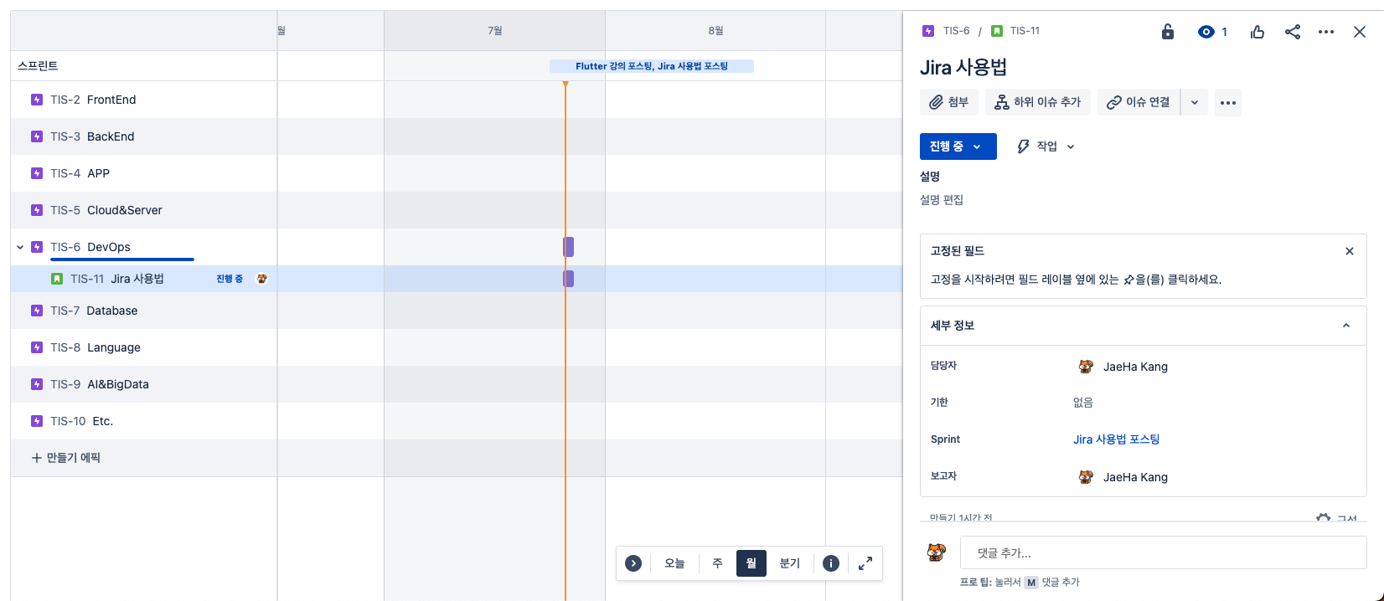
Task: Select the TIS-3 BackEnd epic row
Action: [x=144, y=136]
